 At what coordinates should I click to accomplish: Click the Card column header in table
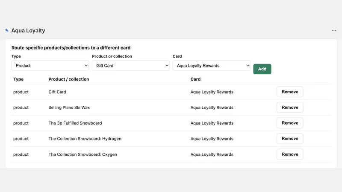point(195,79)
